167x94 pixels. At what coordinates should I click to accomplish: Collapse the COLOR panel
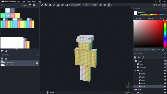165,9
